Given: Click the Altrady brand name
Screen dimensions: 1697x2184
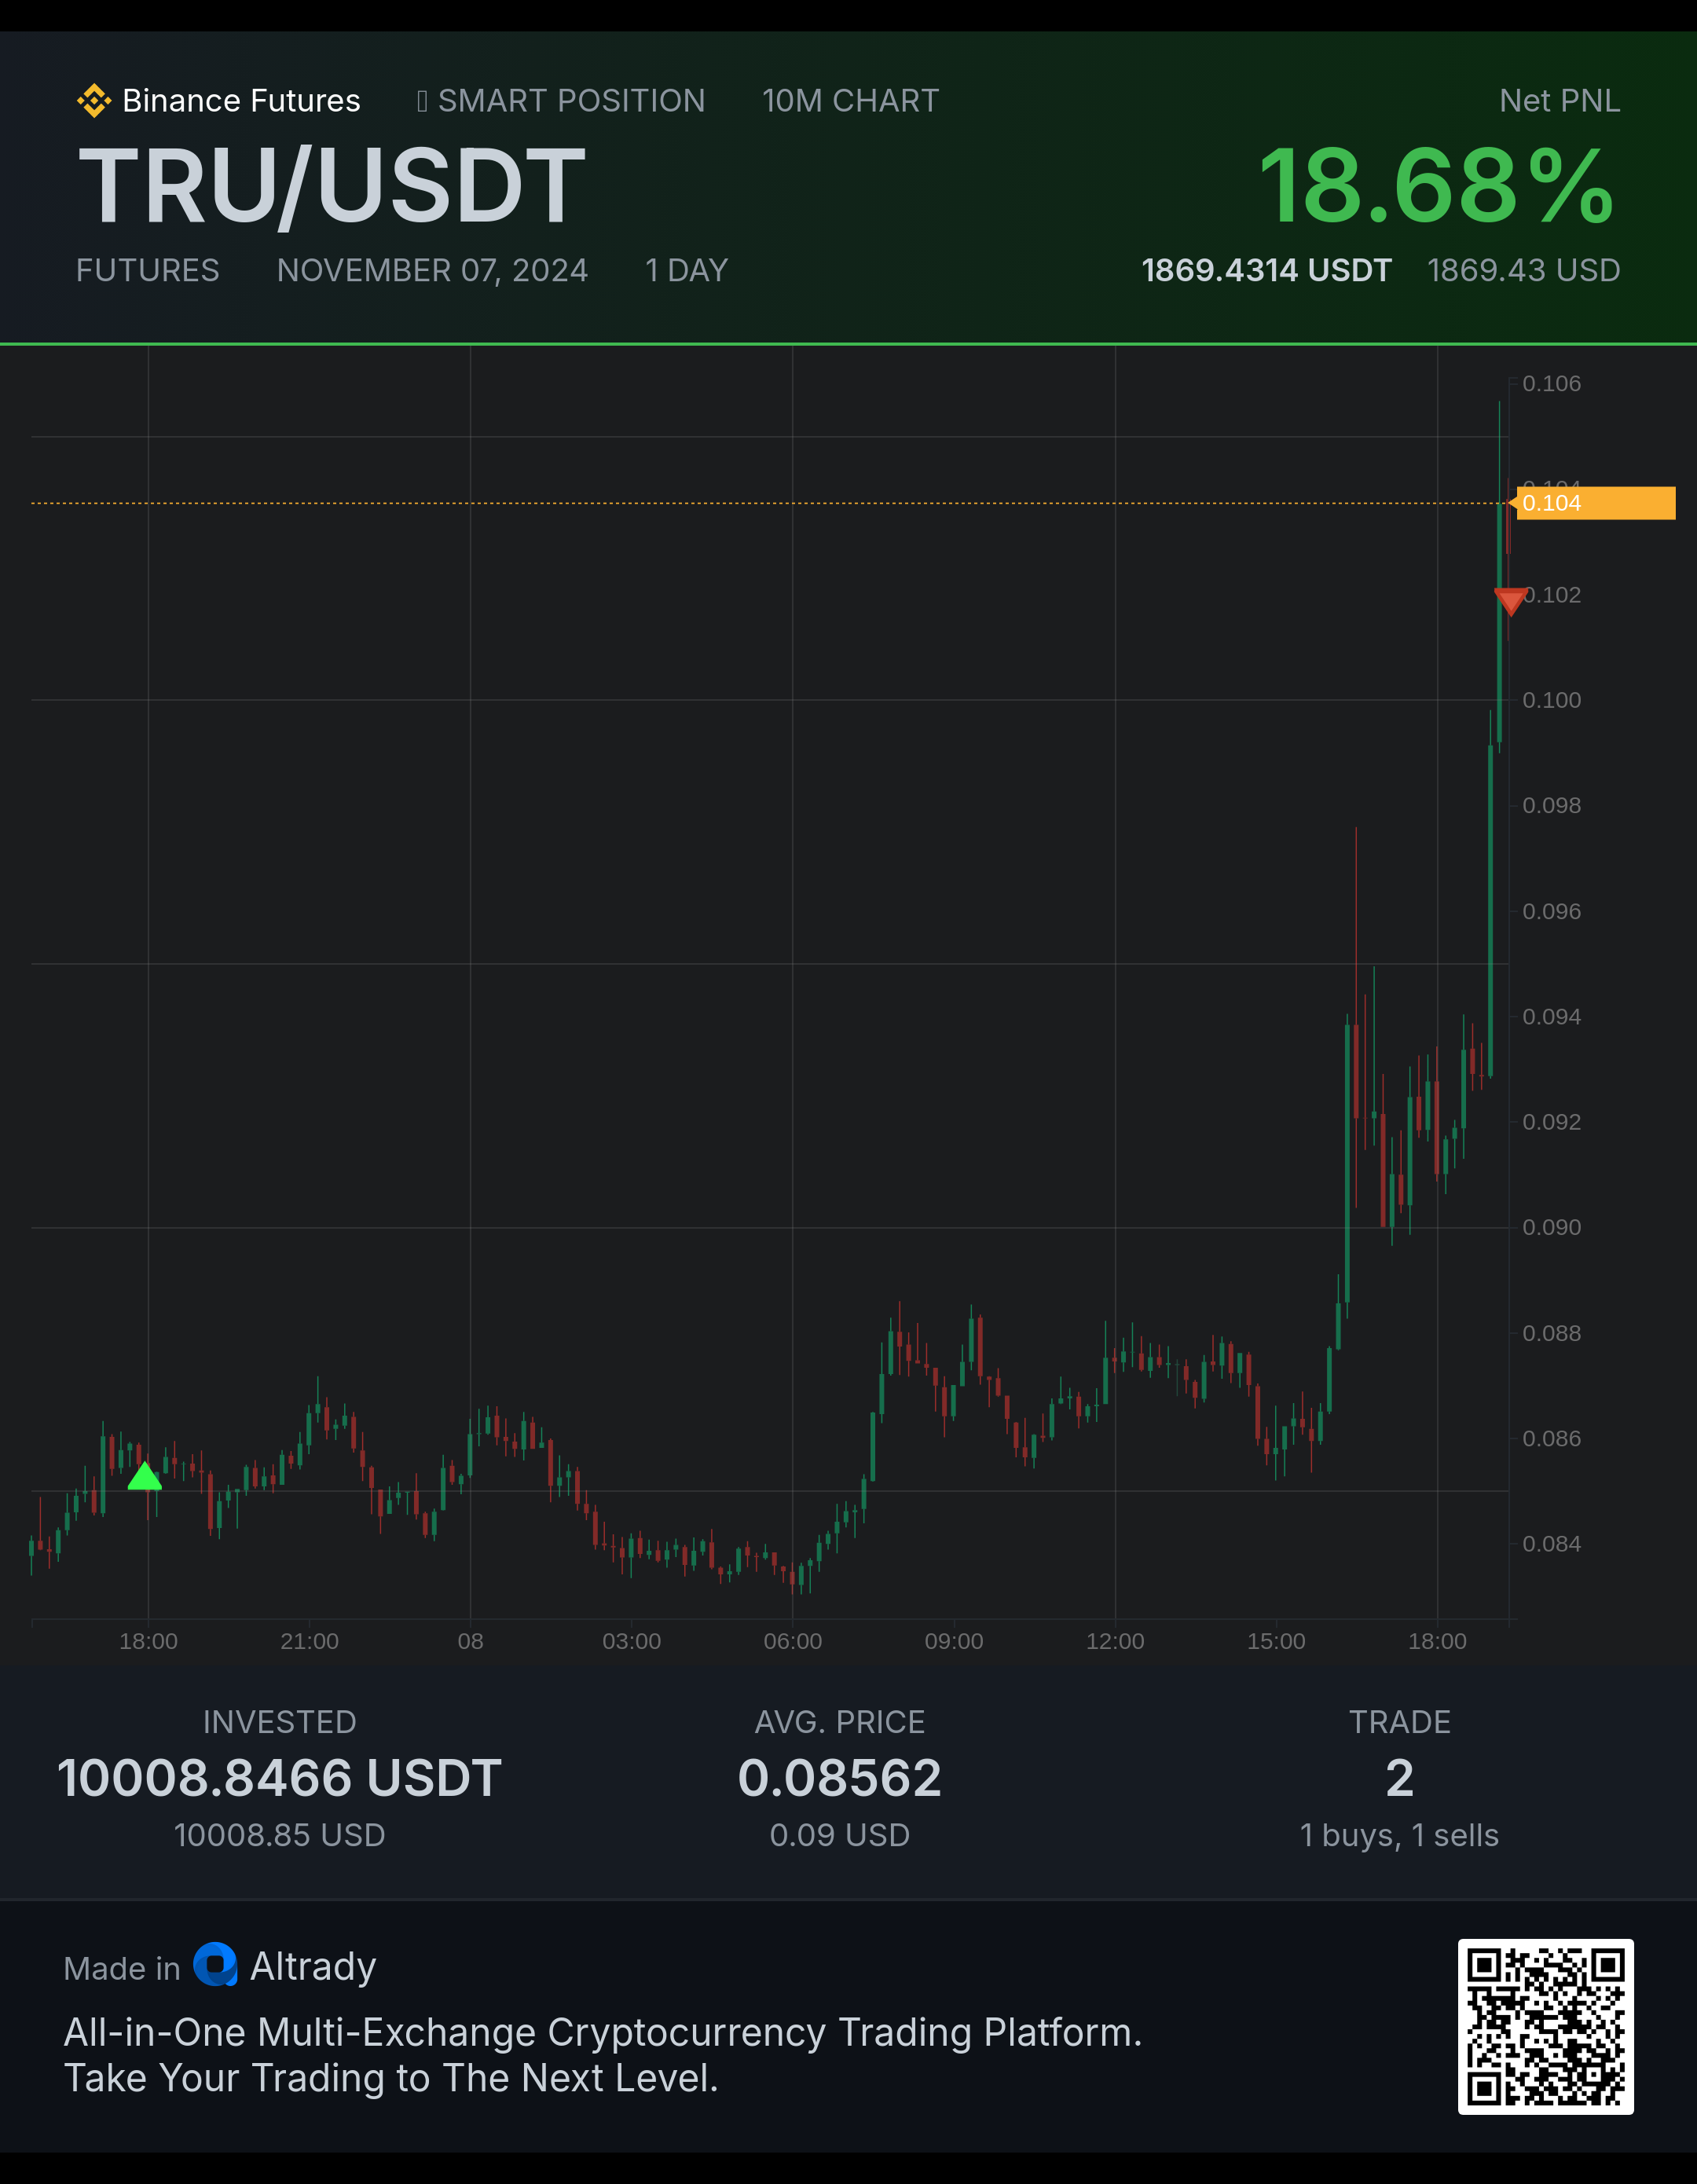Looking at the screenshot, I should click(313, 1966).
